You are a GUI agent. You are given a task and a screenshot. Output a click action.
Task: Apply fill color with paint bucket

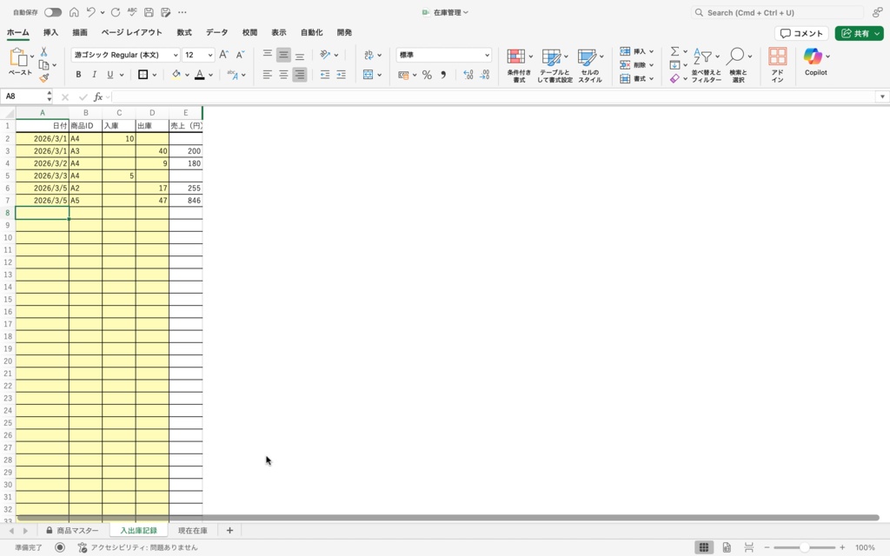tap(176, 75)
